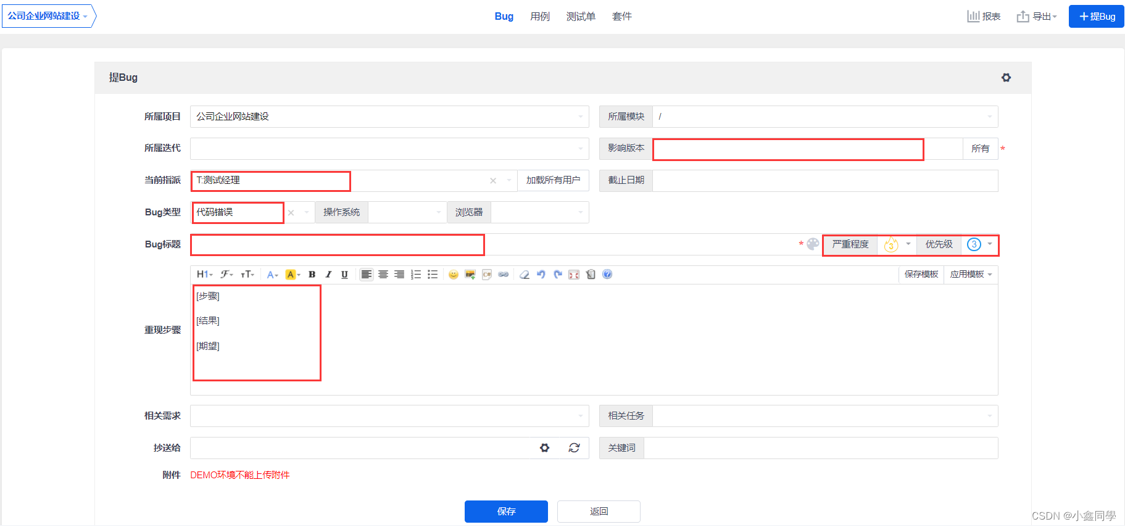Toggle underline formatting in editor toolbar

344,275
